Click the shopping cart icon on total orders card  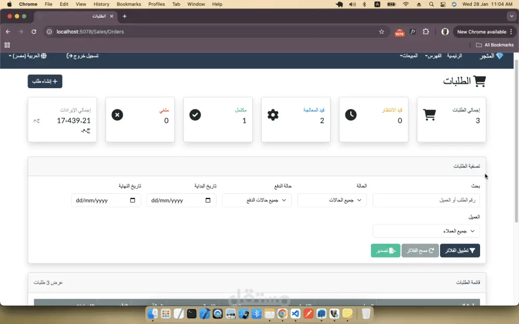429,114
